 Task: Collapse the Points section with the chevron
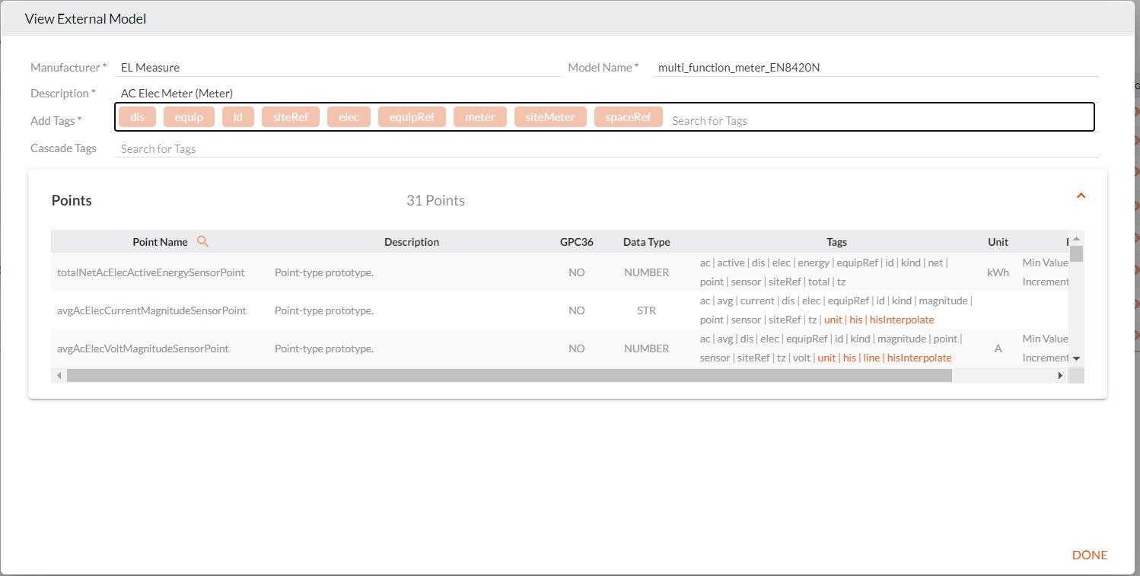pyautogui.click(x=1081, y=196)
